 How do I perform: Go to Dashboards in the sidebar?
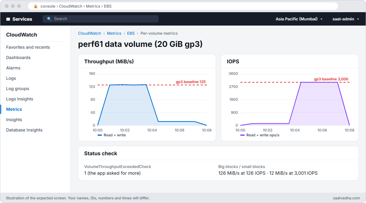click(18, 58)
